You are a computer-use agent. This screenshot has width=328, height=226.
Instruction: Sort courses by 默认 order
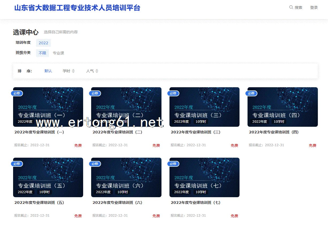point(48,71)
